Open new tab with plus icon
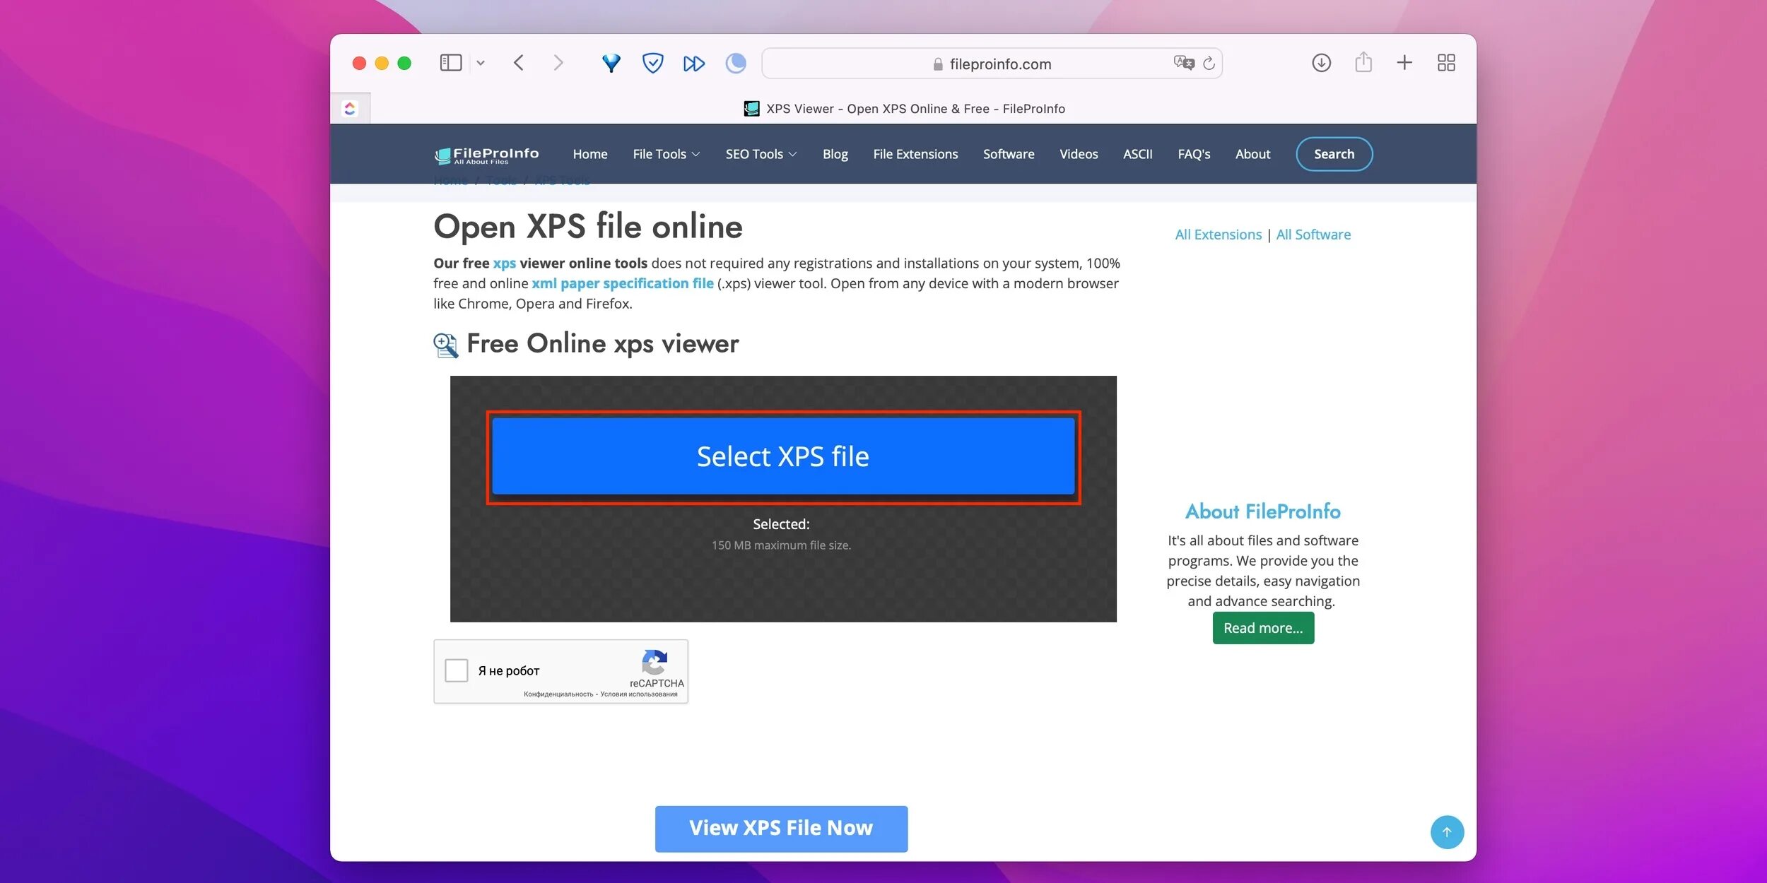 point(1404,63)
